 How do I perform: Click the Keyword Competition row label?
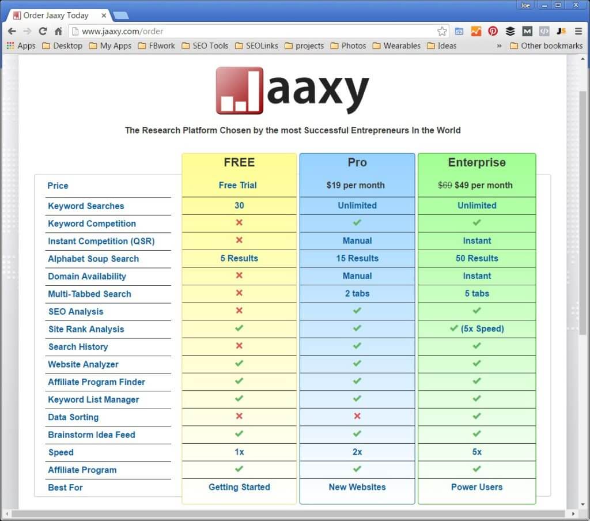pyautogui.click(x=92, y=224)
